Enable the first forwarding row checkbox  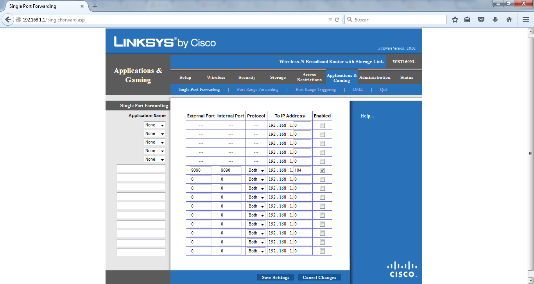pyautogui.click(x=322, y=125)
